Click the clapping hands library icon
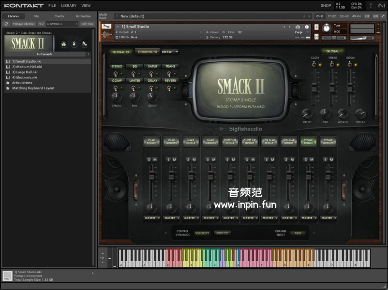Image resolution: width=388 pixels, height=290 pixels. (x=64, y=44)
